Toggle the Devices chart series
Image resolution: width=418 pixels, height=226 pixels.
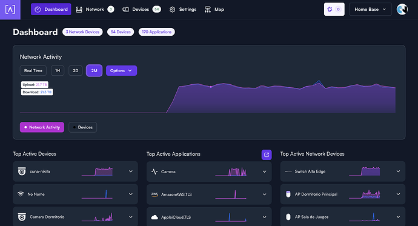[82, 127]
